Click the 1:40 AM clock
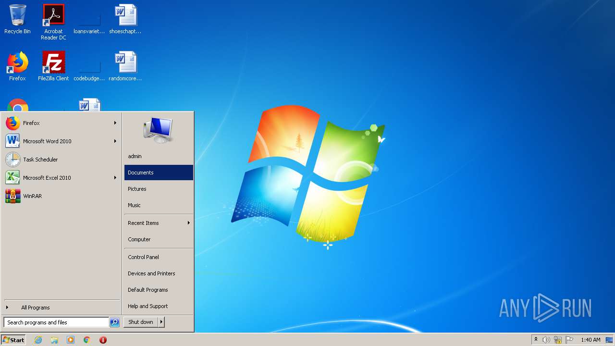Screen dimensions: 615x346 [x=590, y=340]
